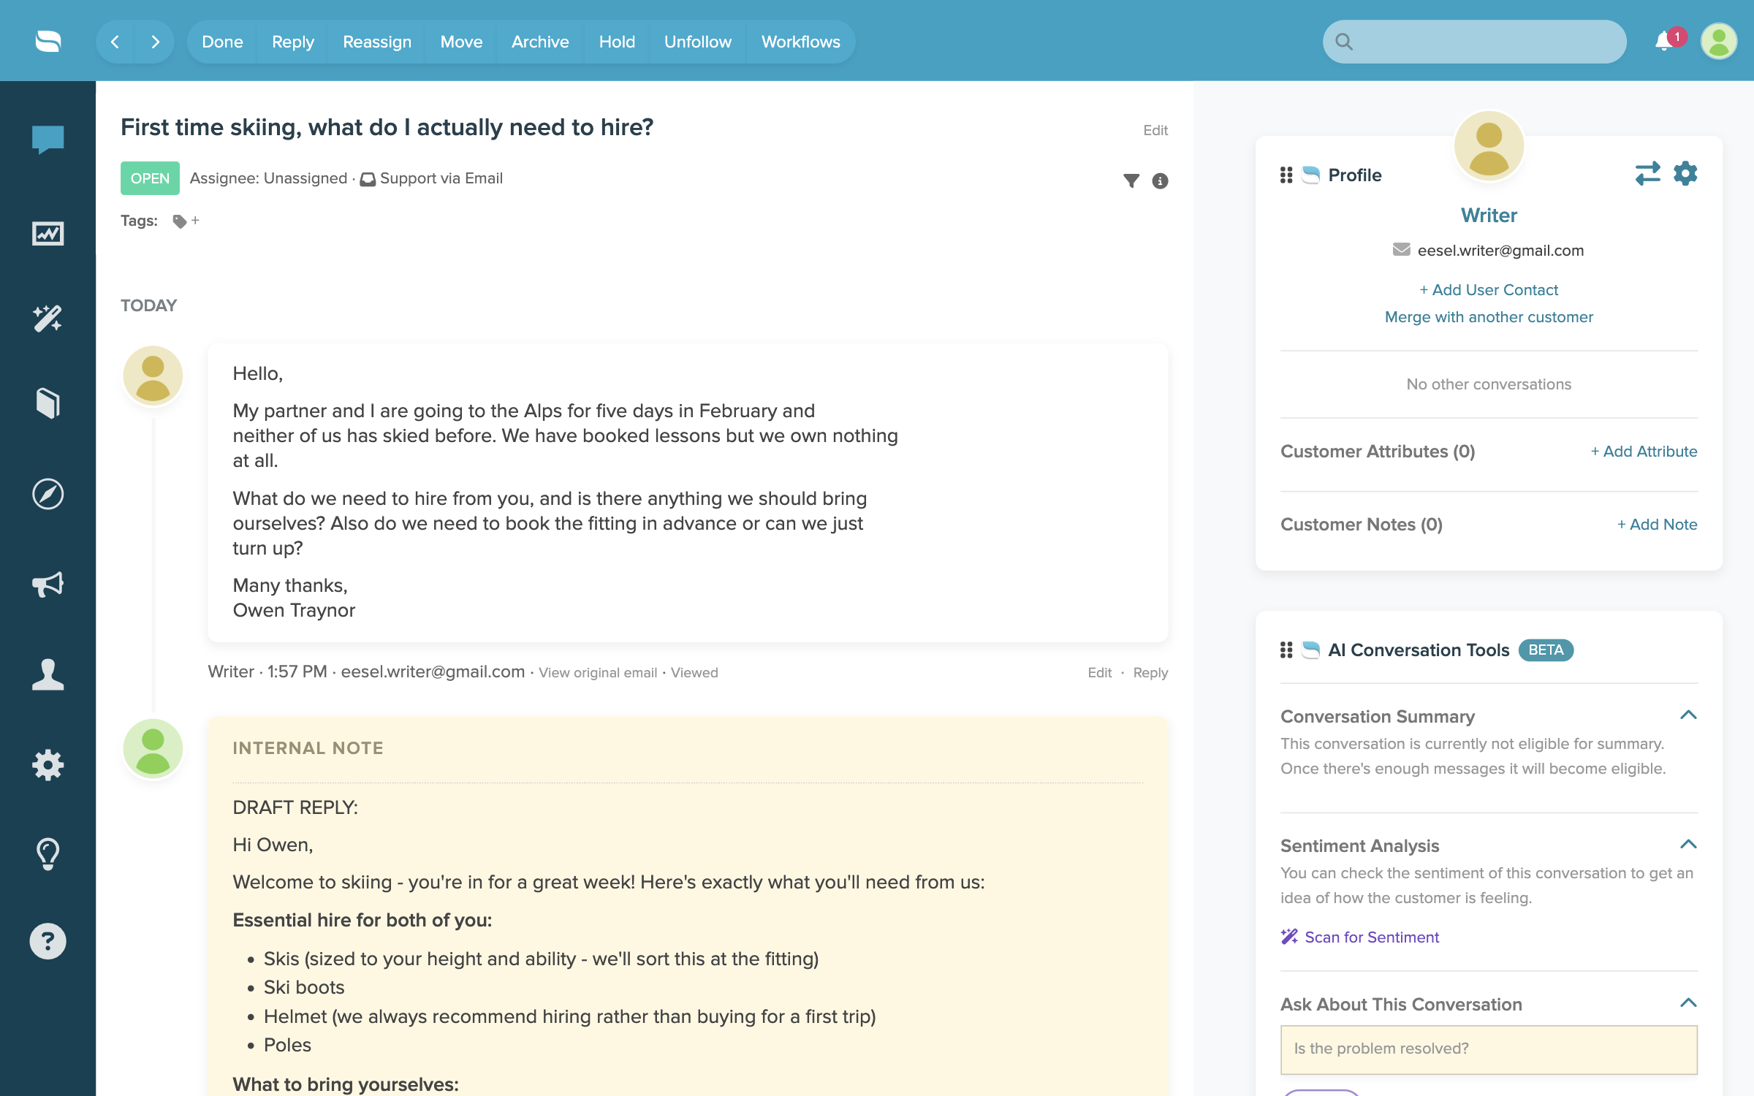Go to previous conversation arrow
1754x1096 pixels.
pyautogui.click(x=115, y=42)
